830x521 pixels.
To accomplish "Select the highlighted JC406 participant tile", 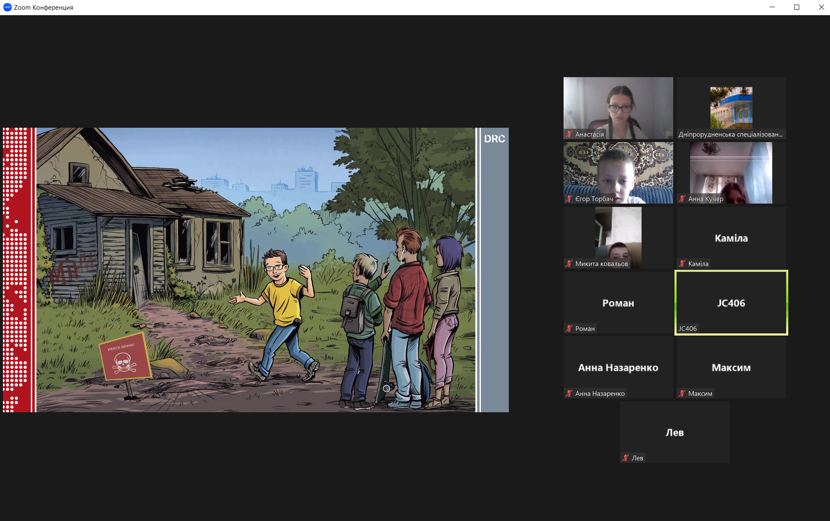I will point(731,303).
